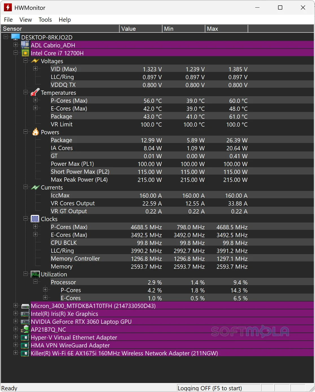Viewport: 315px width, 392px height.
Task: Expand E-Cores under Processor utilization
Action: 45,297
